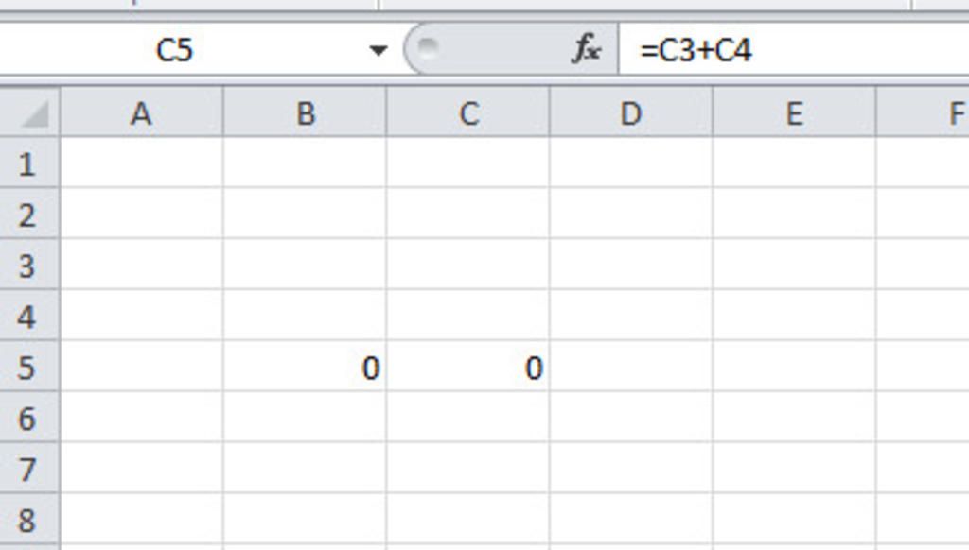Click empty cell C3
Image resolution: width=969 pixels, height=550 pixels.
(467, 266)
